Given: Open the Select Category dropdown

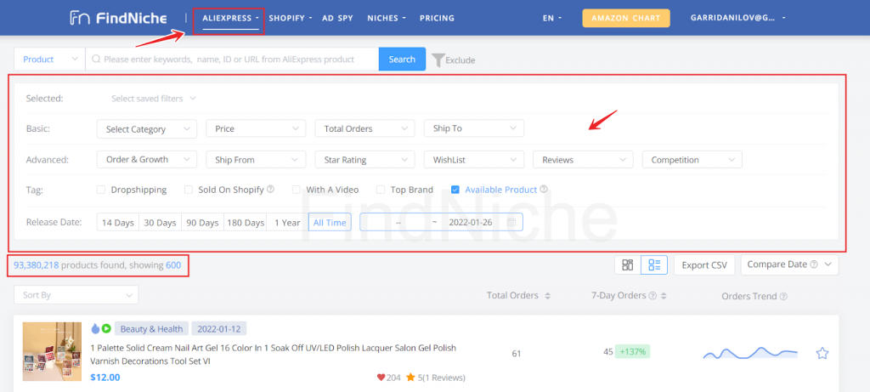Looking at the screenshot, I should click(x=146, y=128).
